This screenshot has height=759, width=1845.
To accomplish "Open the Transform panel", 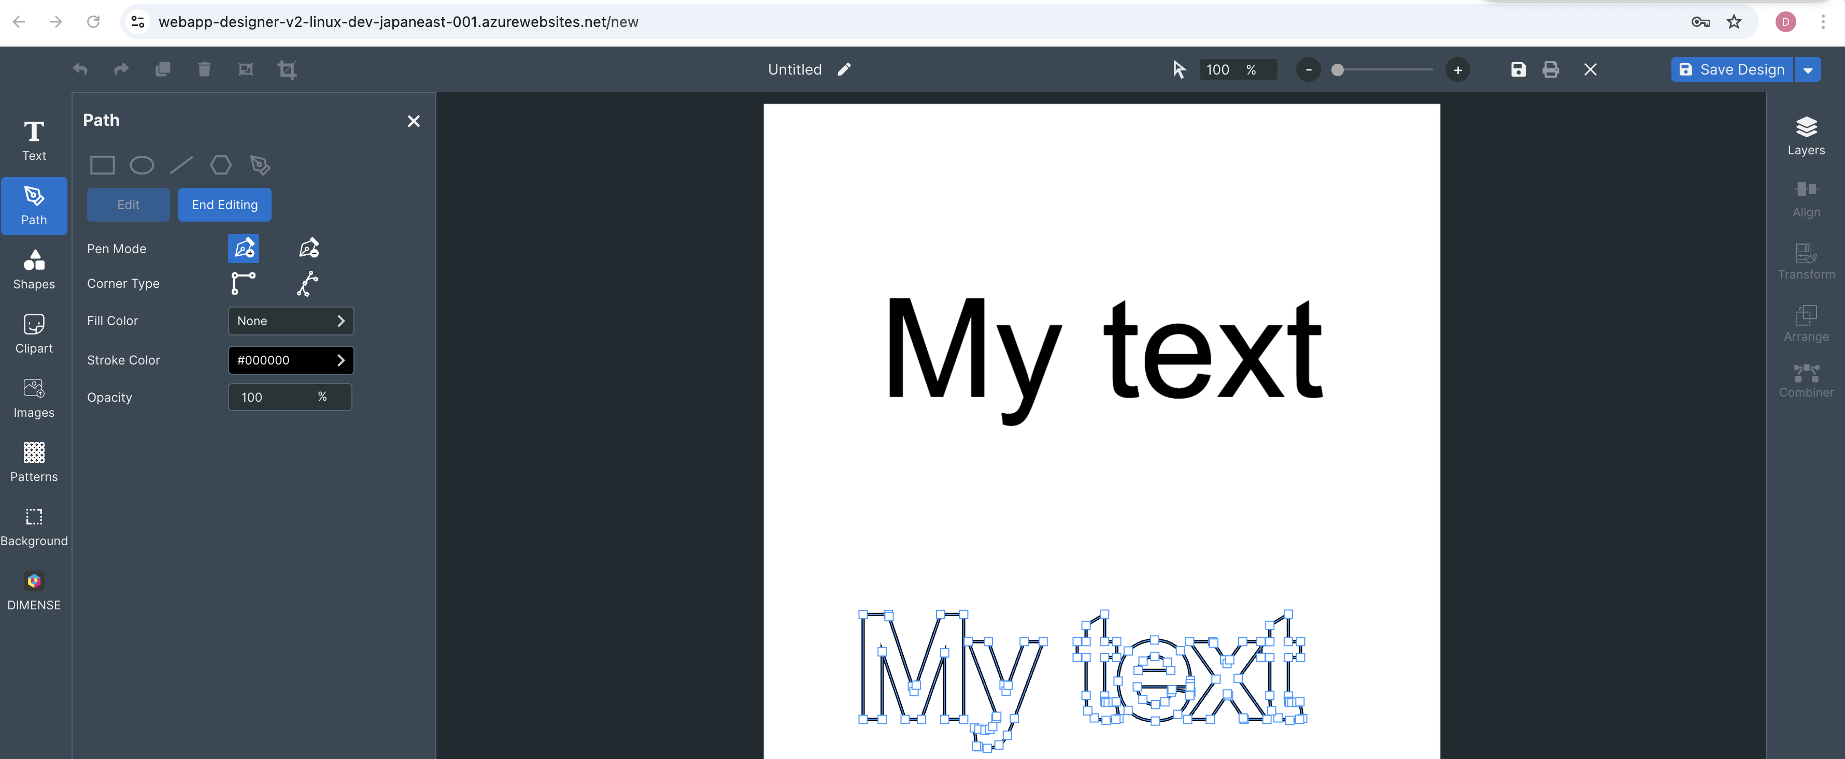I will [1806, 261].
